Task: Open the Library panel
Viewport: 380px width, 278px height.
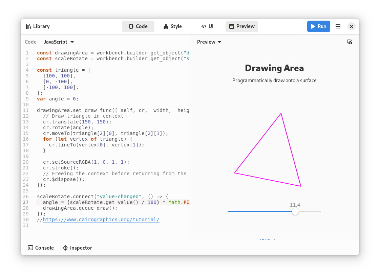Action: pos(38,26)
